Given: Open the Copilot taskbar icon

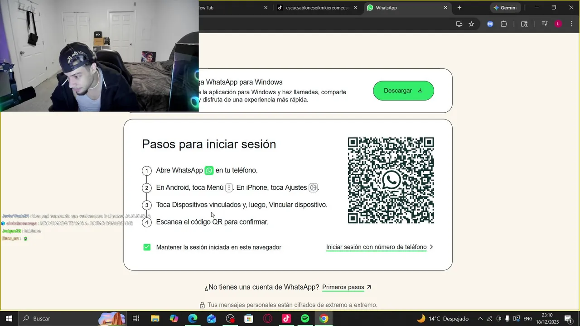Looking at the screenshot, I should pyautogui.click(x=174, y=319).
